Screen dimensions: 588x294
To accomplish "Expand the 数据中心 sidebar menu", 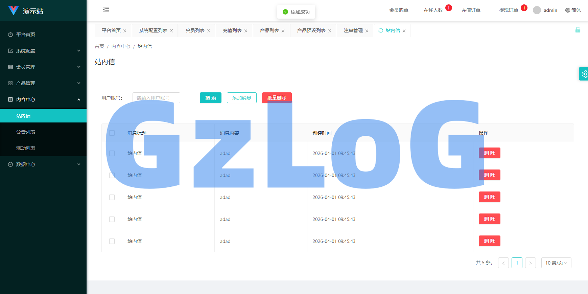I will pyautogui.click(x=43, y=164).
